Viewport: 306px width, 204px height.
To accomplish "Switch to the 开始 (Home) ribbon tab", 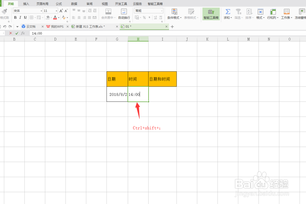I will coord(11,4).
